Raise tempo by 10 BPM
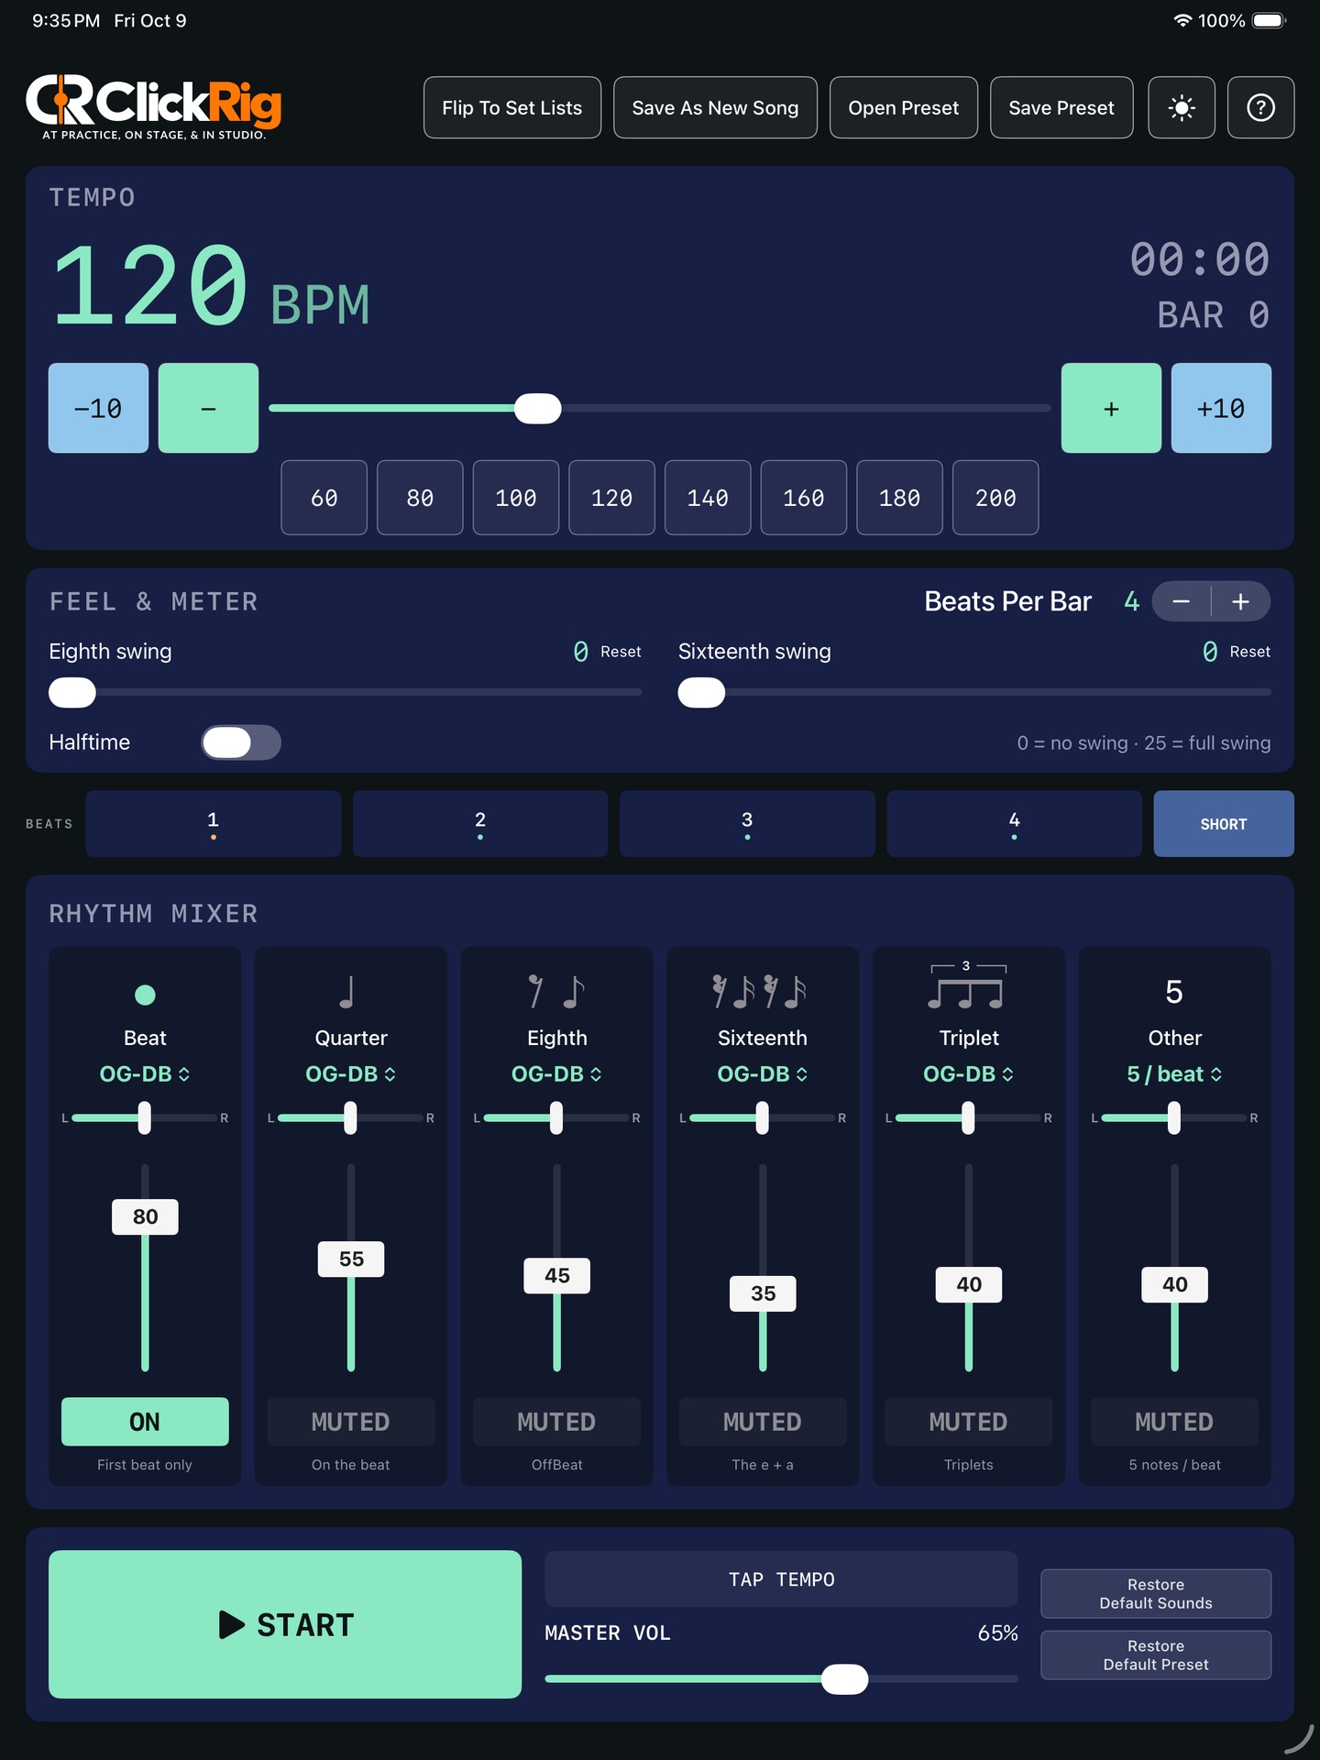 click(1221, 408)
